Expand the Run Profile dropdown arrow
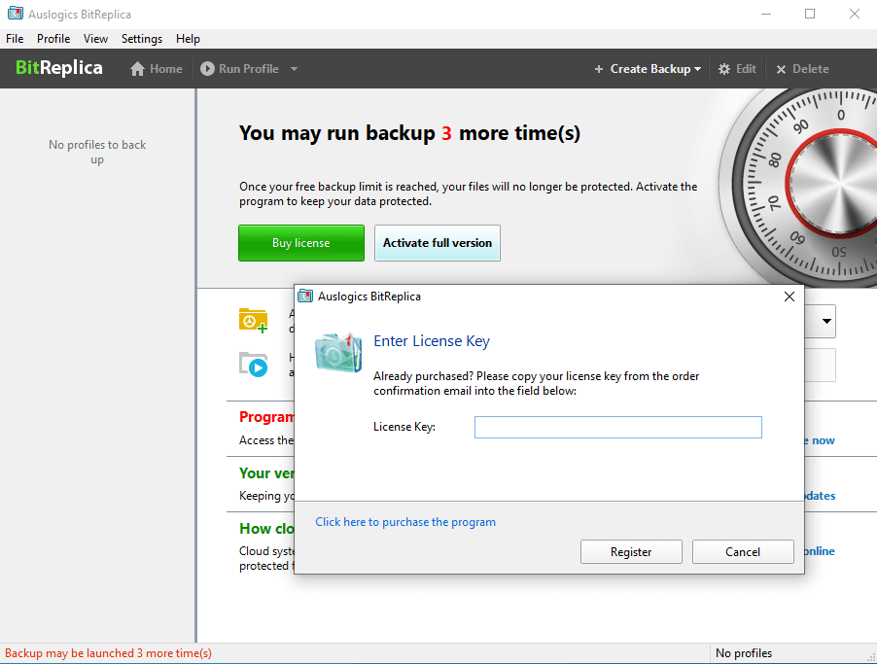 point(295,69)
